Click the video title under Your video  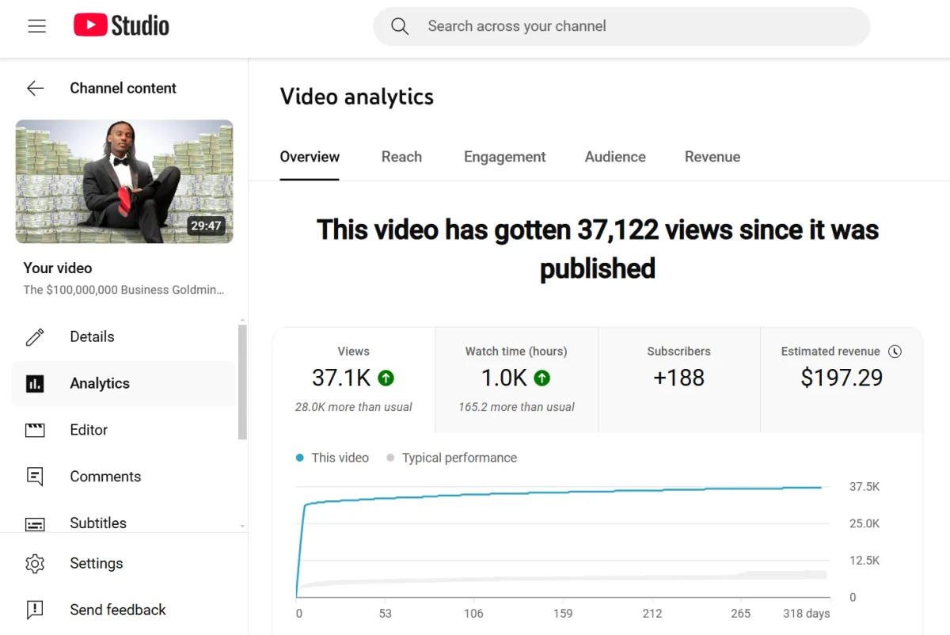(123, 290)
